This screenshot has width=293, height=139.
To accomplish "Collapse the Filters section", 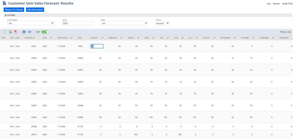I will 6,15.
